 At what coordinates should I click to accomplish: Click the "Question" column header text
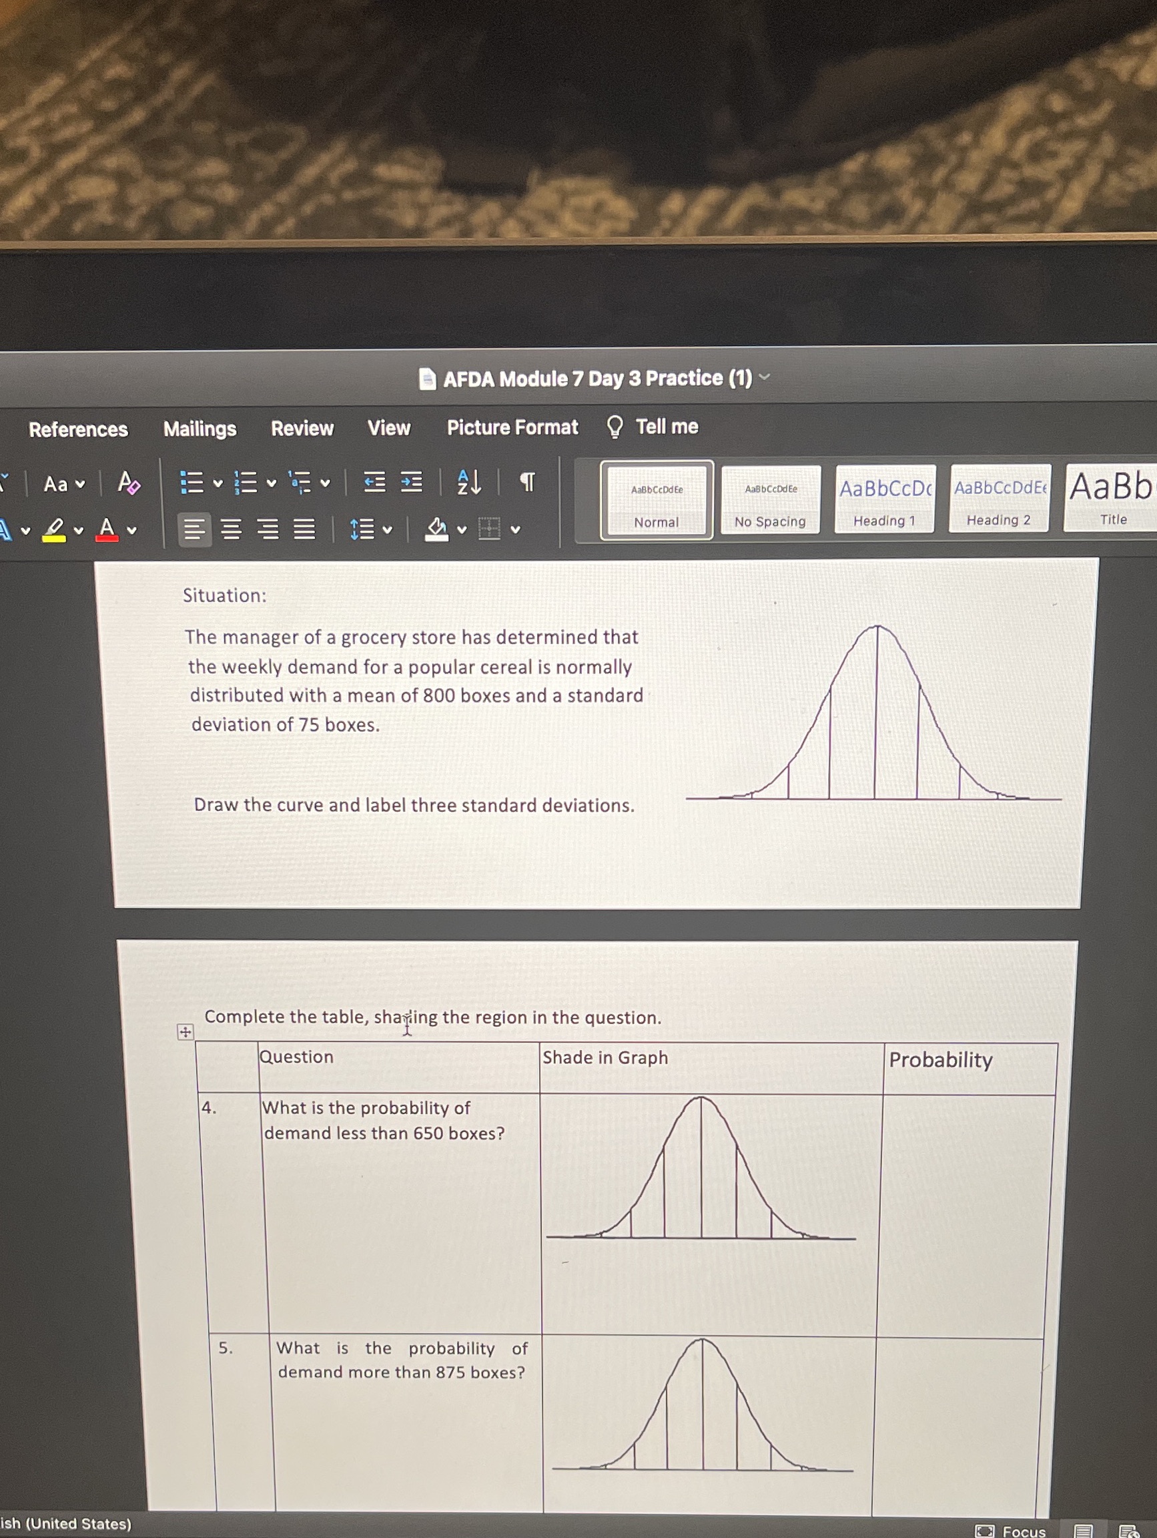pos(296,1057)
